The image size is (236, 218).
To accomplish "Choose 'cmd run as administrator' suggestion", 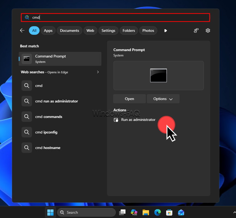I will tap(60, 101).
